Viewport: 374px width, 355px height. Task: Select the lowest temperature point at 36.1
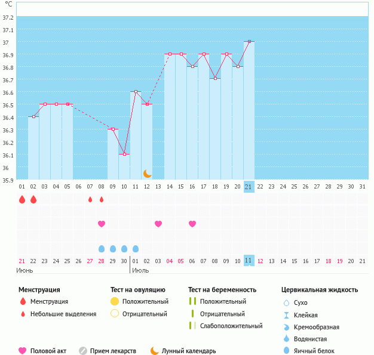tap(124, 155)
